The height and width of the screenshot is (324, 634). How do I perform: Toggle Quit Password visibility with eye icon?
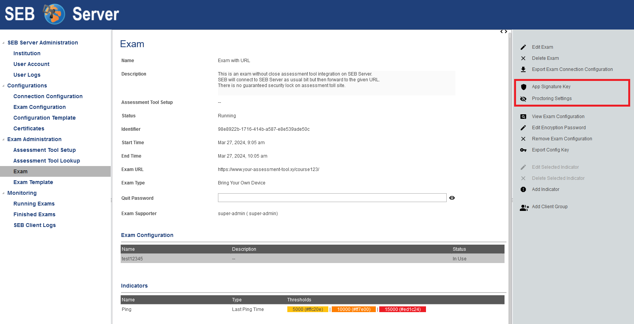[x=452, y=198]
